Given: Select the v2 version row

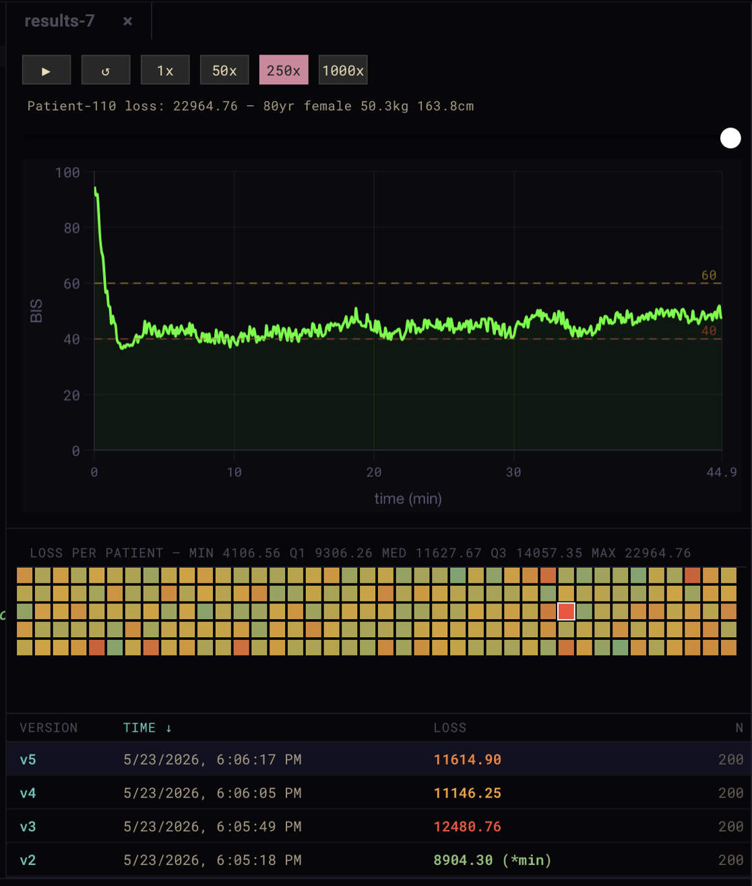Looking at the screenshot, I should tap(379, 860).
